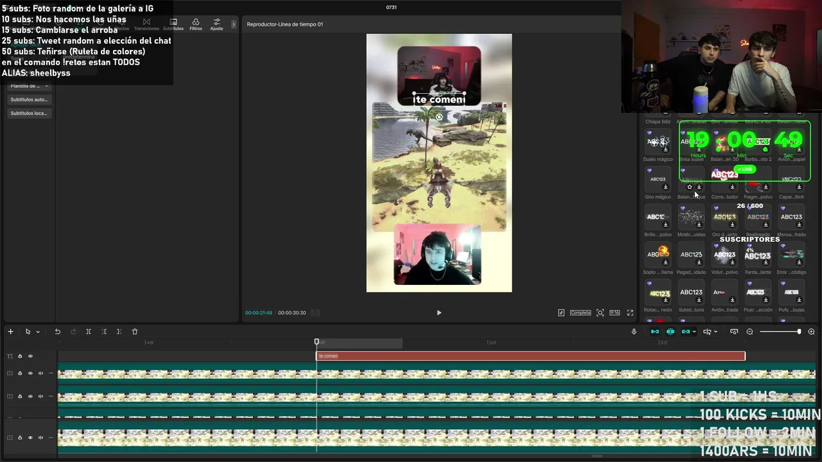Select the Flujo...ección text effect thumbnail

coord(758,293)
